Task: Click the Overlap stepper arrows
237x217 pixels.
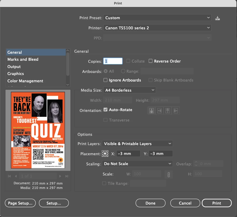Action: point(196,164)
